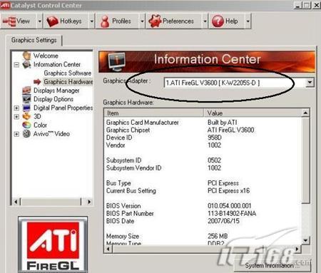Click tree panel scroll right arrow
This screenshot has height=273, width=321.
(89, 202)
